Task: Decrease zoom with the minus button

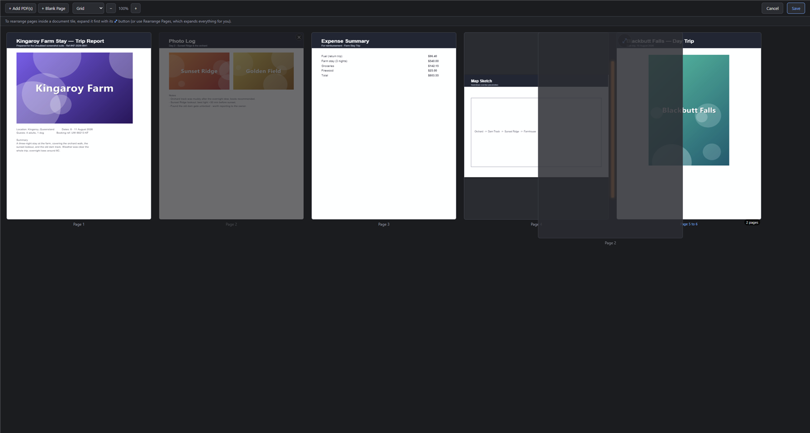Action: click(x=111, y=8)
